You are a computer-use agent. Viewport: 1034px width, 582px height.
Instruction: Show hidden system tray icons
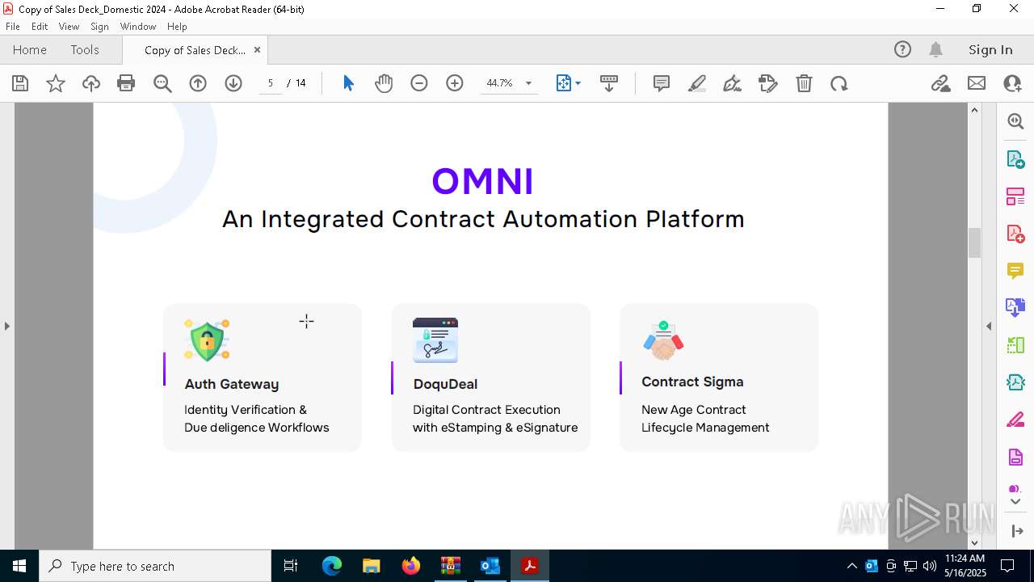coord(851,566)
